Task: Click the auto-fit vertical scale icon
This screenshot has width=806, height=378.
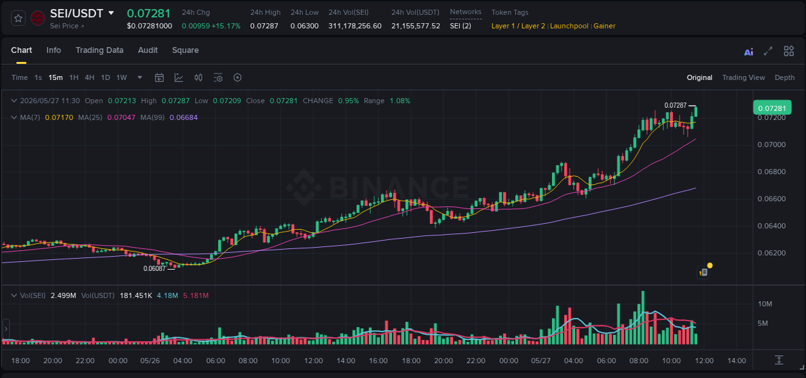Action: click(x=779, y=359)
